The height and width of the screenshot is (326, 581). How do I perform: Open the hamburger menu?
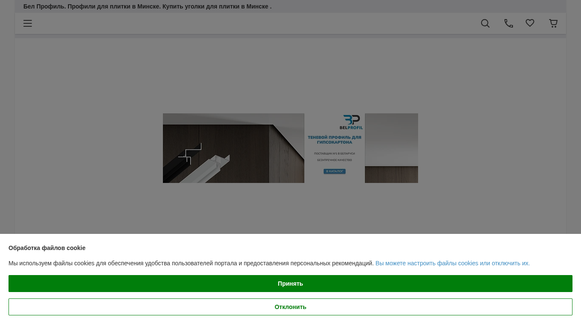coord(28,23)
